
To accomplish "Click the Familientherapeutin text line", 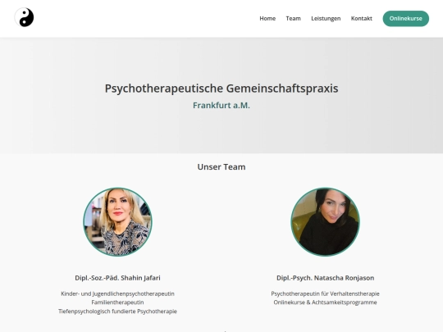I will (117, 302).
